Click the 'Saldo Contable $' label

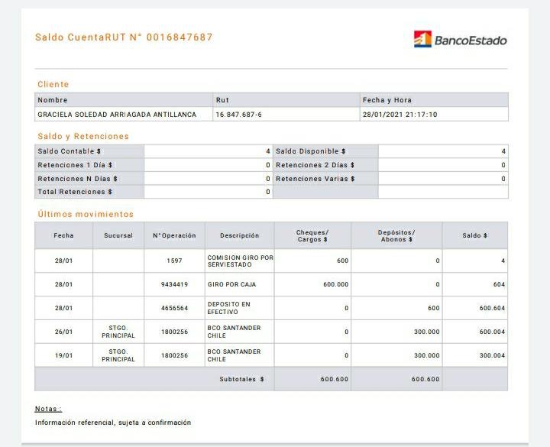coord(69,151)
